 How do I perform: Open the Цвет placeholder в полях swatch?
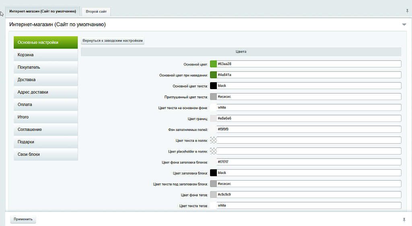click(213, 151)
